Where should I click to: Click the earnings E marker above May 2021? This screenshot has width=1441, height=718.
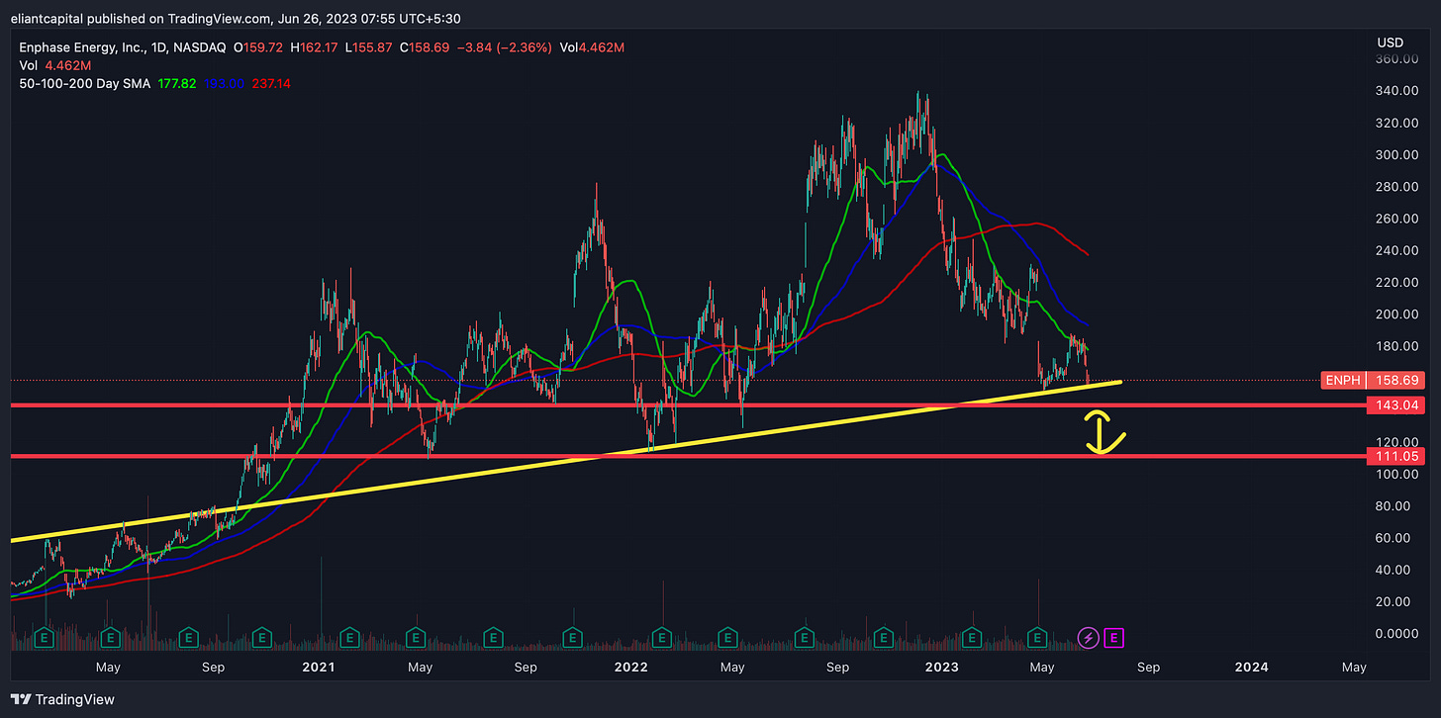point(417,638)
